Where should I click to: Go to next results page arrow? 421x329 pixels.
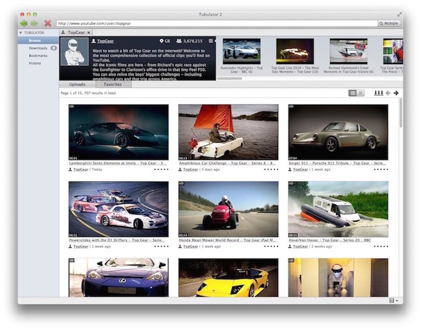coord(396,93)
